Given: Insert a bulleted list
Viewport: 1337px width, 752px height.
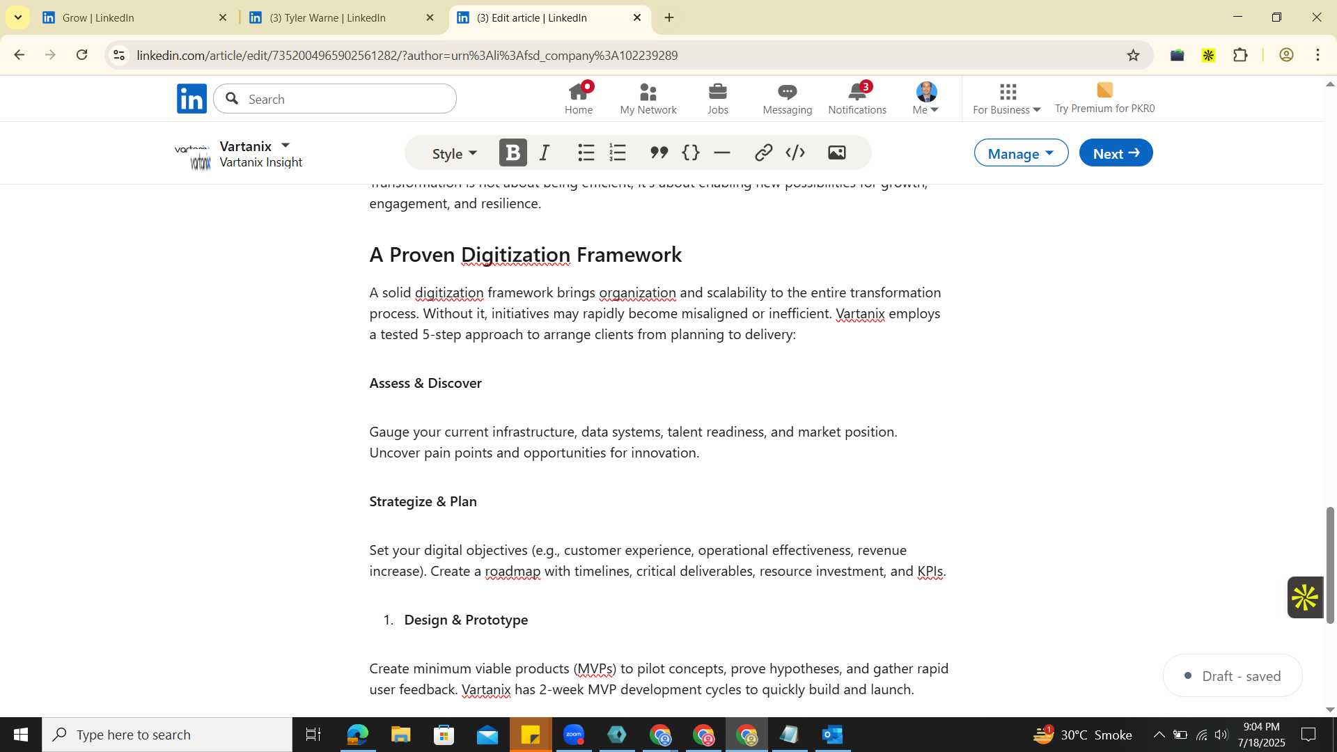Looking at the screenshot, I should (586, 152).
